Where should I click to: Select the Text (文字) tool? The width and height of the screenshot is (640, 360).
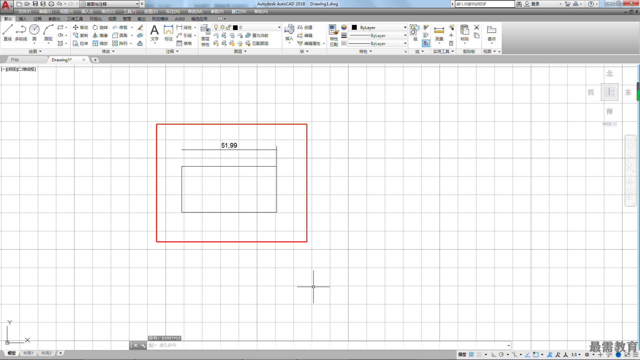point(154,32)
